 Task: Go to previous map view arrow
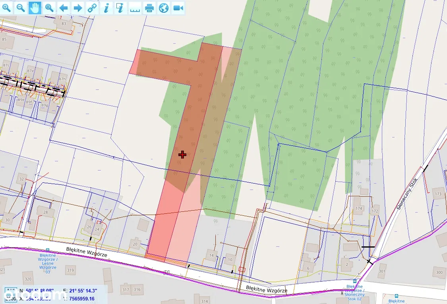click(64, 8)
